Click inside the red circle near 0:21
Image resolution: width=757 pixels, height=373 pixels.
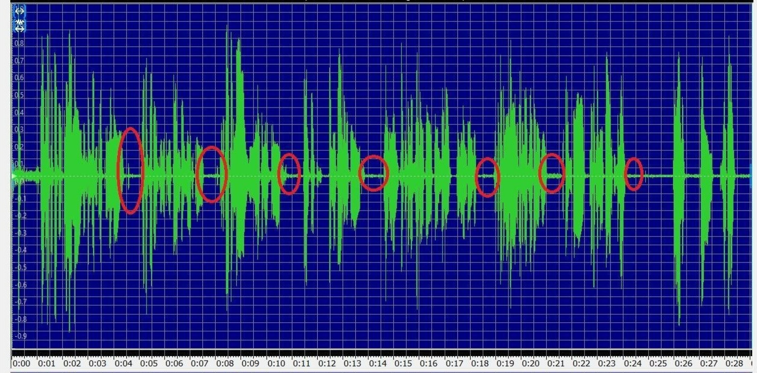(x=552, y=173)
